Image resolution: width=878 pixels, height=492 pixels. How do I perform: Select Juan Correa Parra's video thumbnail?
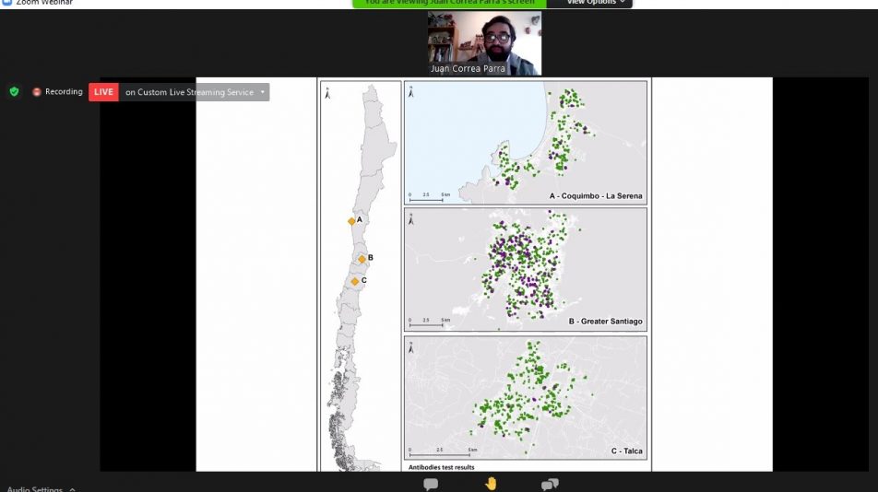[x=484, y=42]
